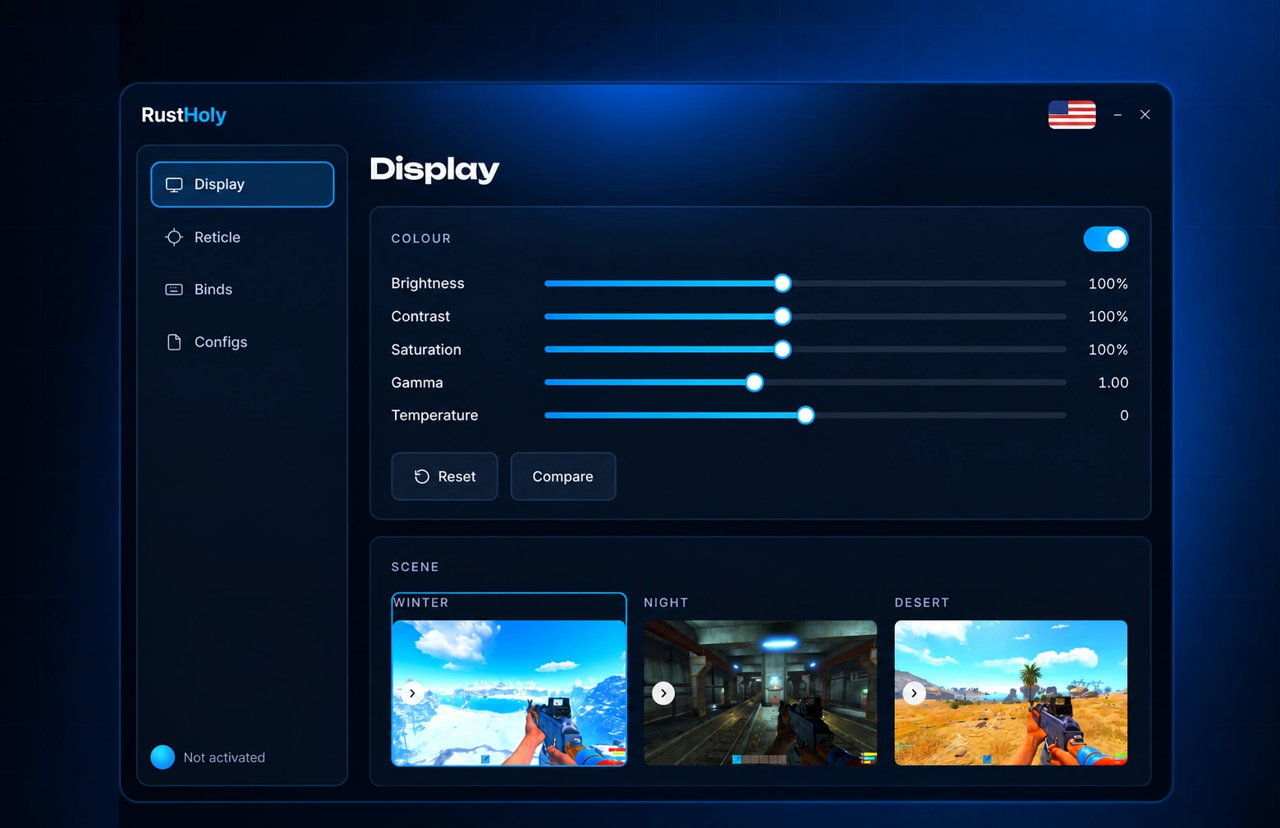Click the Temperature value "0"

click(x=1124, y=415)
